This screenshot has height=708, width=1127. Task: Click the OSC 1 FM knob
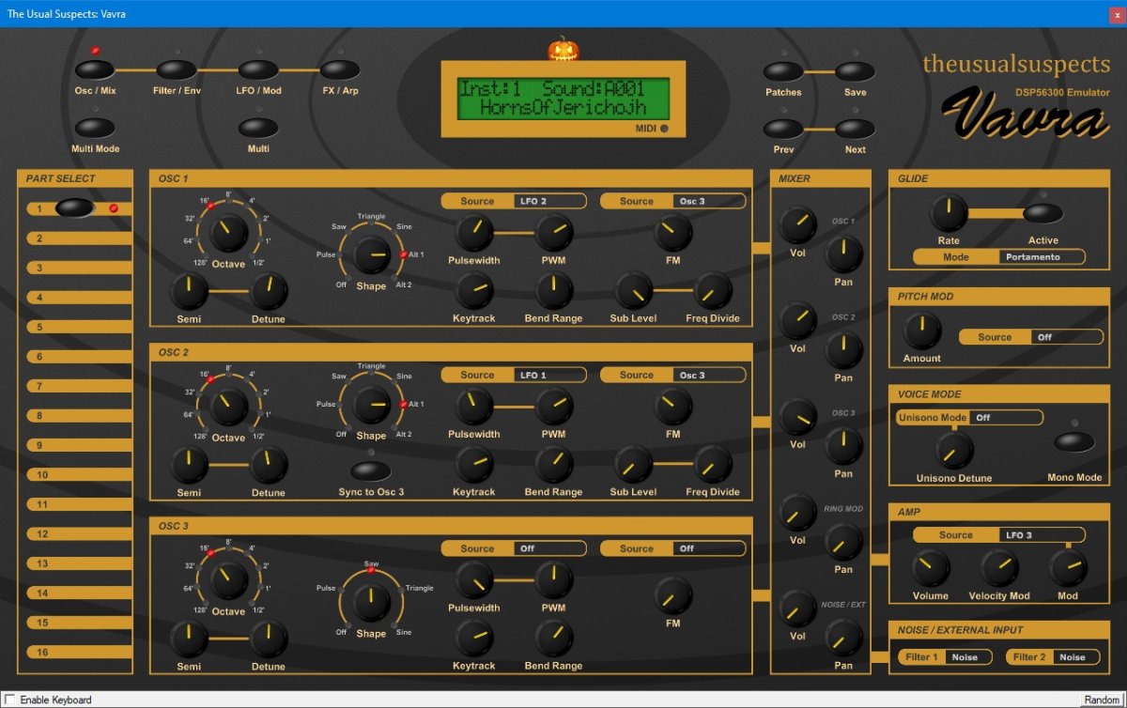pyautogui.click(x=672, y=232)
